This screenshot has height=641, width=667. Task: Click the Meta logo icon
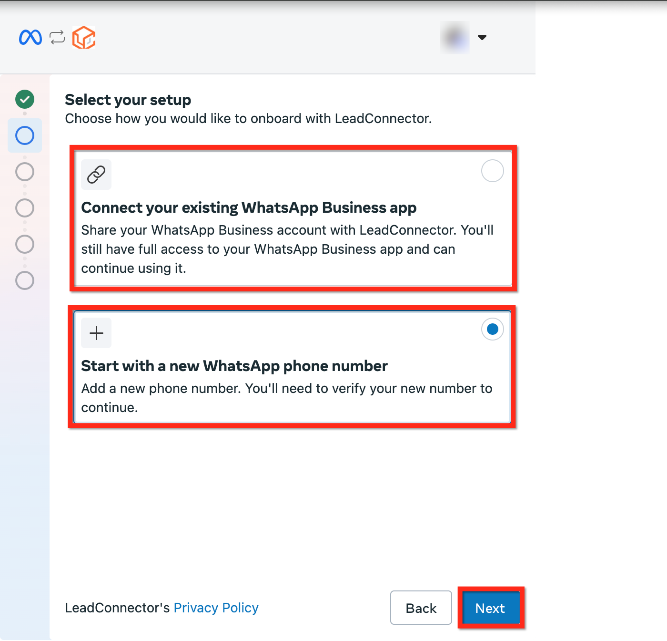[x=30, y=37]
